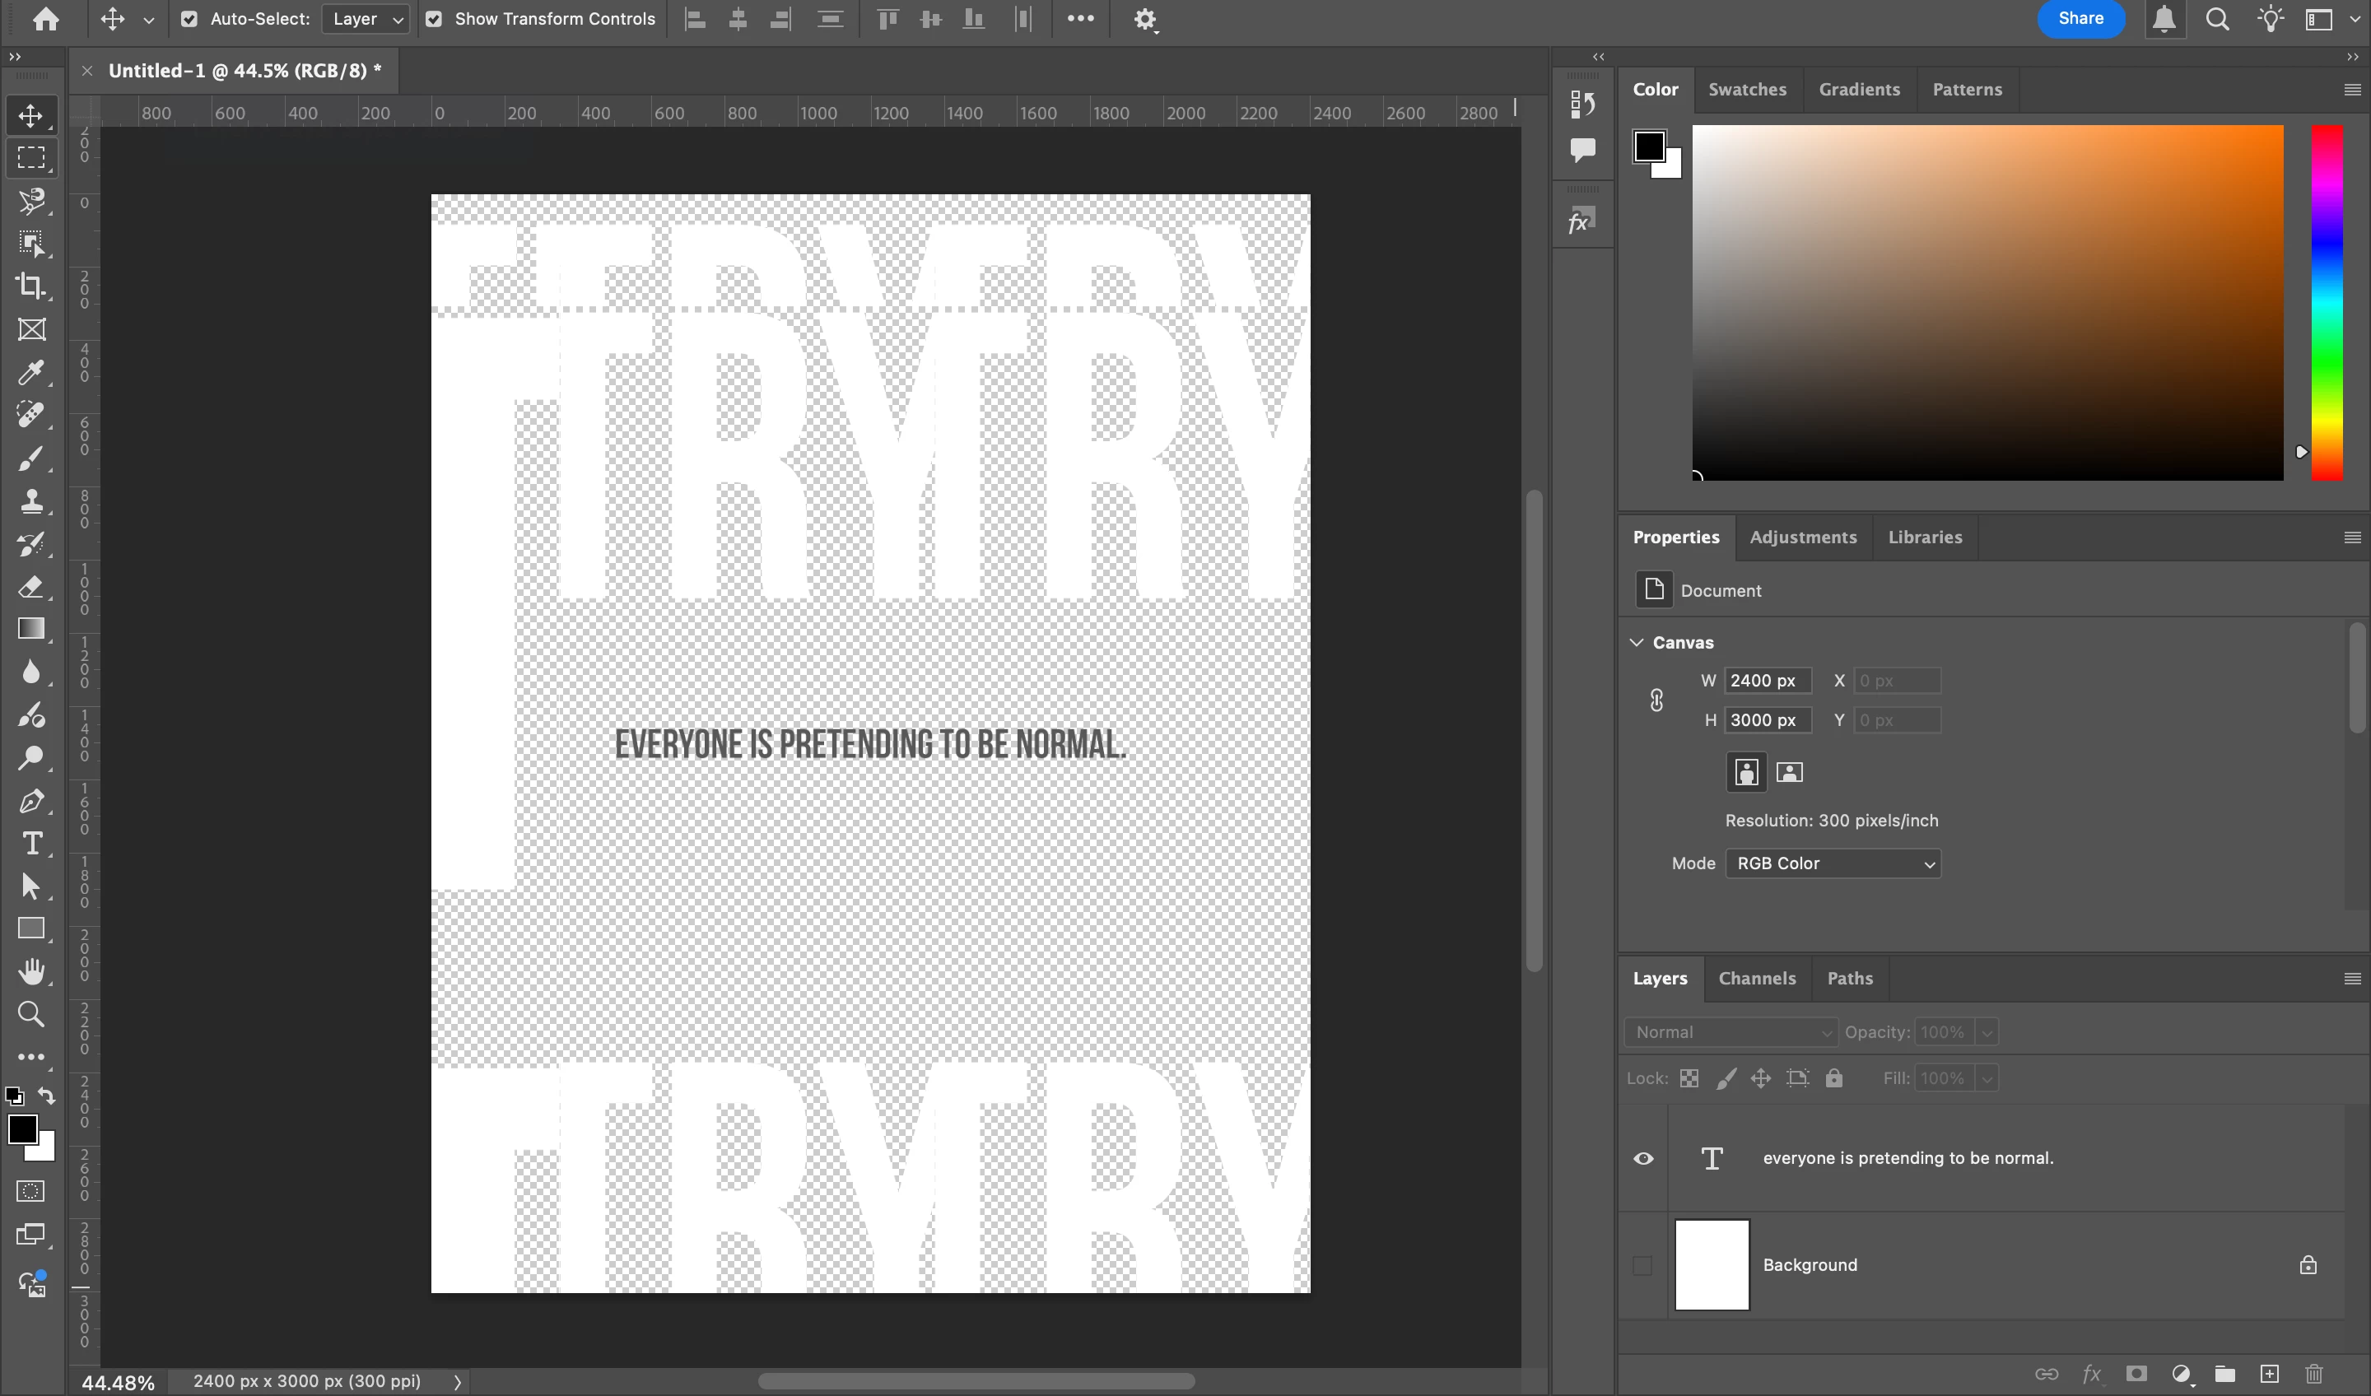Click the canvas width input field

1766,680
